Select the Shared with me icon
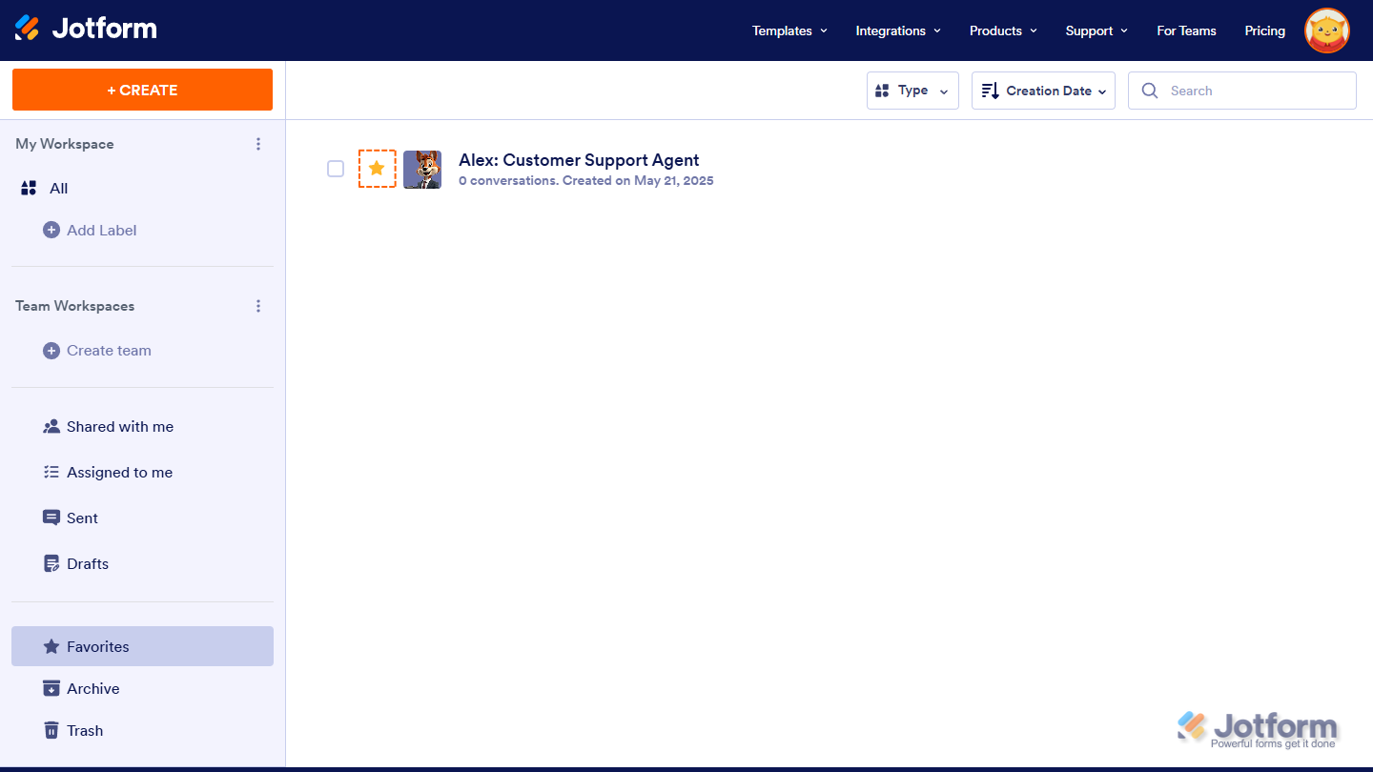Image resolution: width=1373 pixels, height=772 pixels. (51, 426)
